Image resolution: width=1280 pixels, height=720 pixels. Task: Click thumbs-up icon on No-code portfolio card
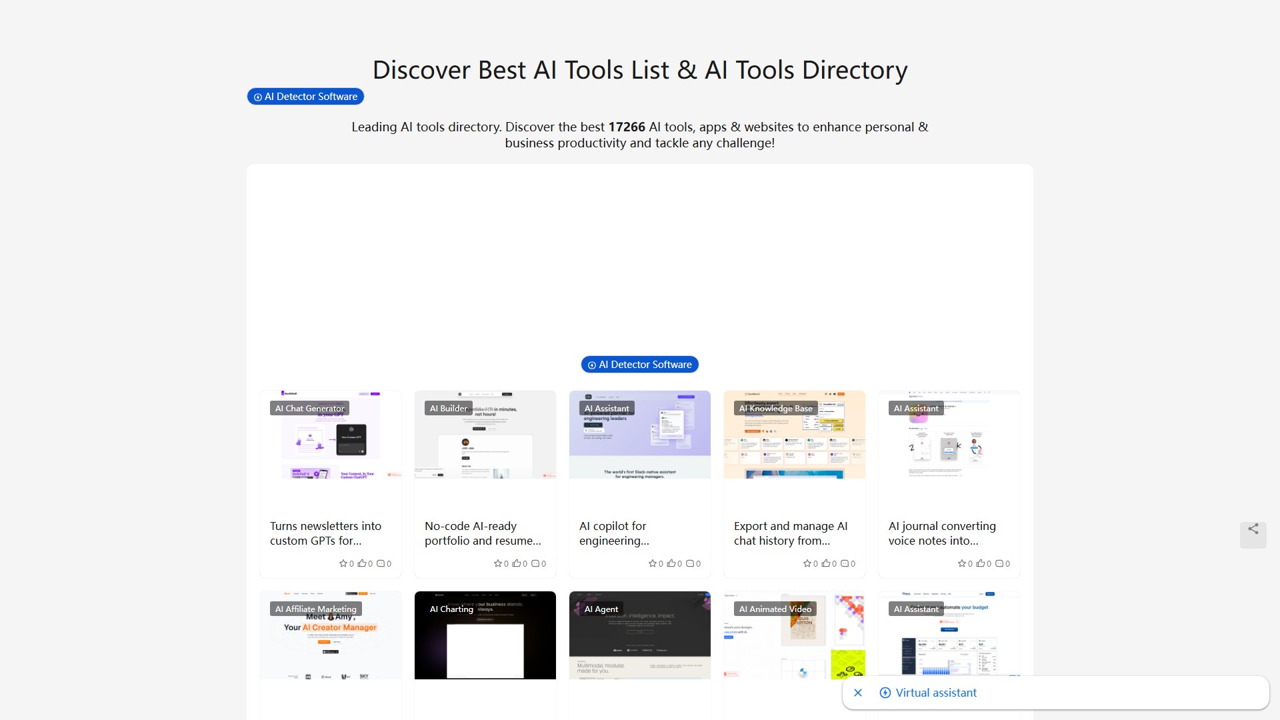(516, 563)
